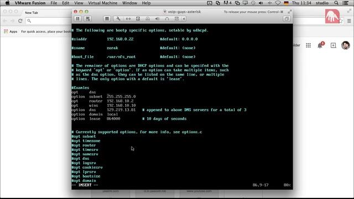Screen dimensions: 354x199
Task: Click the cursor position '86,9-17' in the status line
Action: [261, 185]
